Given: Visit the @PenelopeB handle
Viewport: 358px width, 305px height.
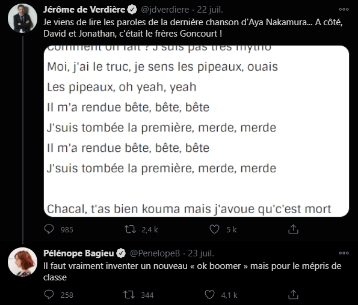Looking at the screenshot, I should (155, 253).
